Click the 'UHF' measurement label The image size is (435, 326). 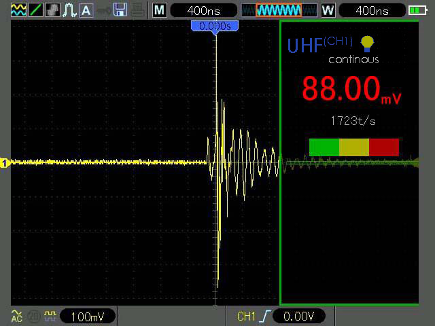(x=304, y=46)
